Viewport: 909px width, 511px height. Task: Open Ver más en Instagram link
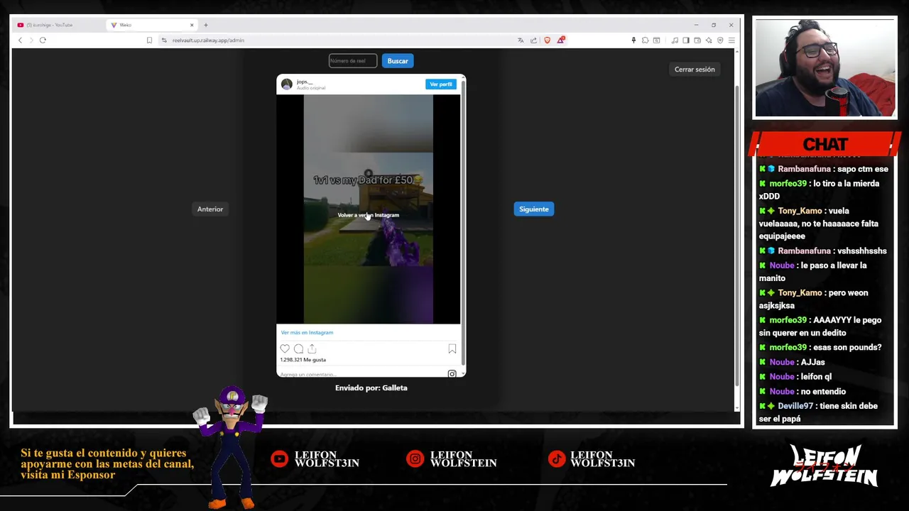[x=307, y=332]
